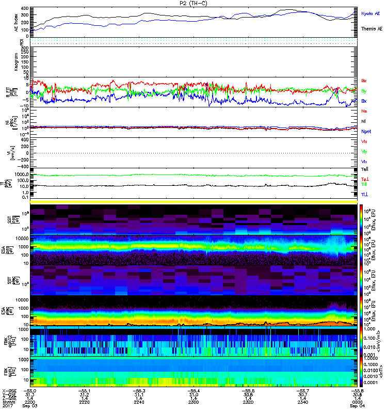Click the 2220 time tick label

click(84, 402)
